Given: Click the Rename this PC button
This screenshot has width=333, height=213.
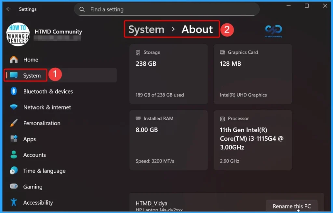Looking at the screenshot, I should 292,206.
